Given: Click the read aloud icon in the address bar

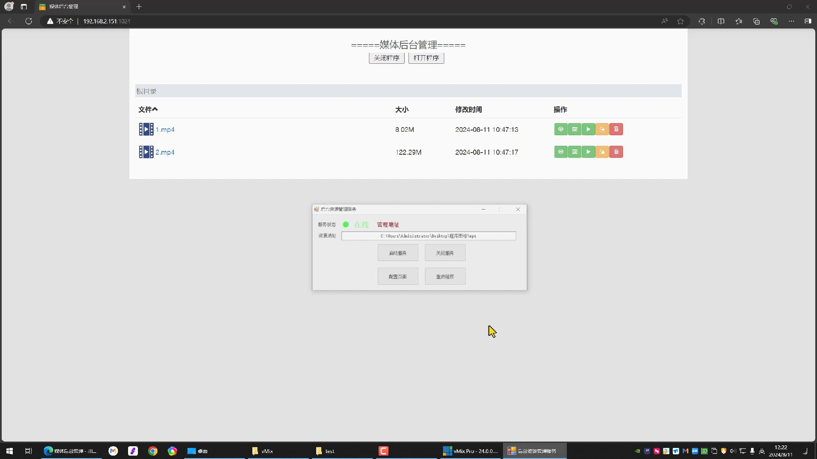Looking at the screenshot, I should click(x=665, y=21).
